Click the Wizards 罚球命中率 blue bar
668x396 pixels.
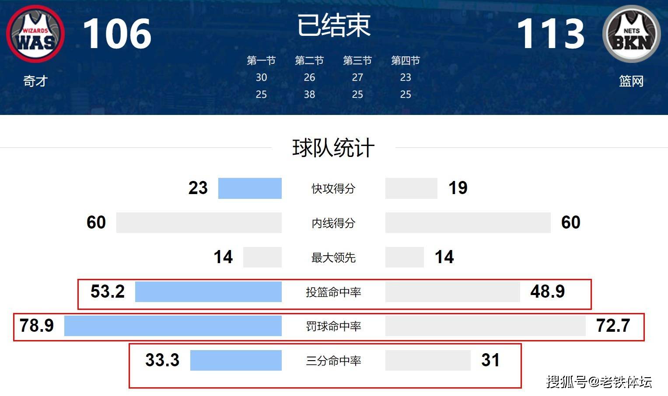tap(173, 326)
